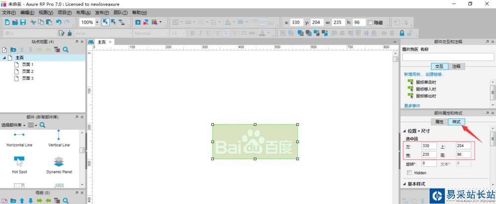Click the Paste clipboard icon
Image resolution: width=496 pixels, height=204 pixels.
[49, 22]
